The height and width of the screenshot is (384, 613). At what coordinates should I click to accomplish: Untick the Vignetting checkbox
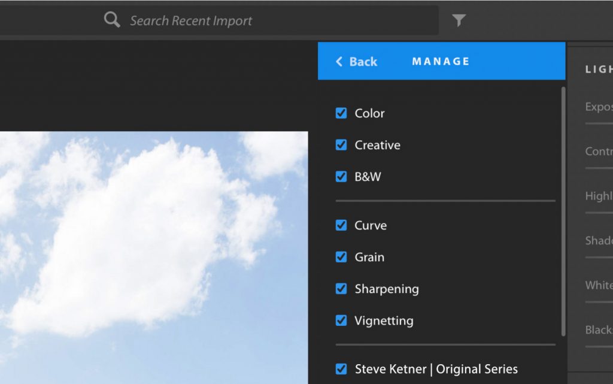coord(341,320)
